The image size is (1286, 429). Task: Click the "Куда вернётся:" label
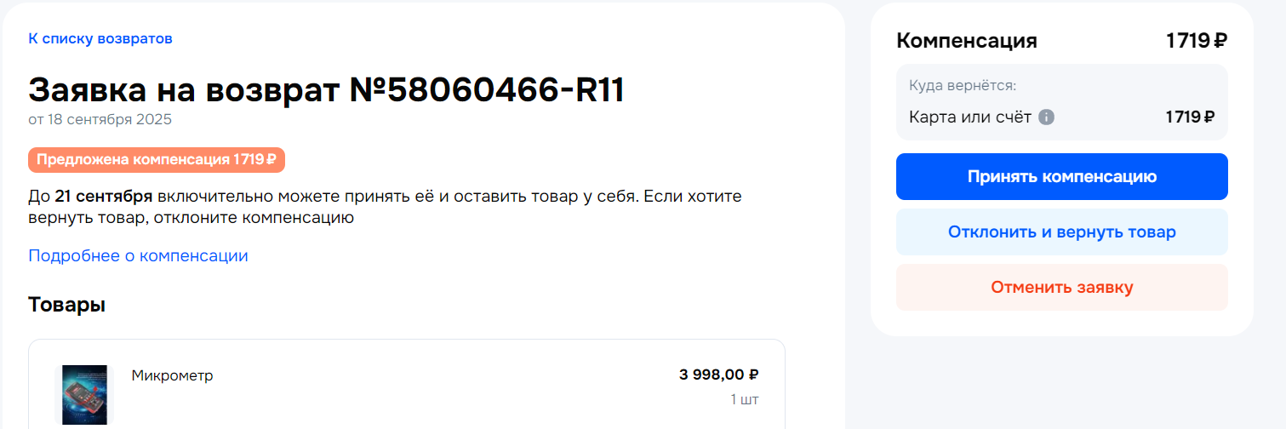pyautogui.click(x=963, y=86)
